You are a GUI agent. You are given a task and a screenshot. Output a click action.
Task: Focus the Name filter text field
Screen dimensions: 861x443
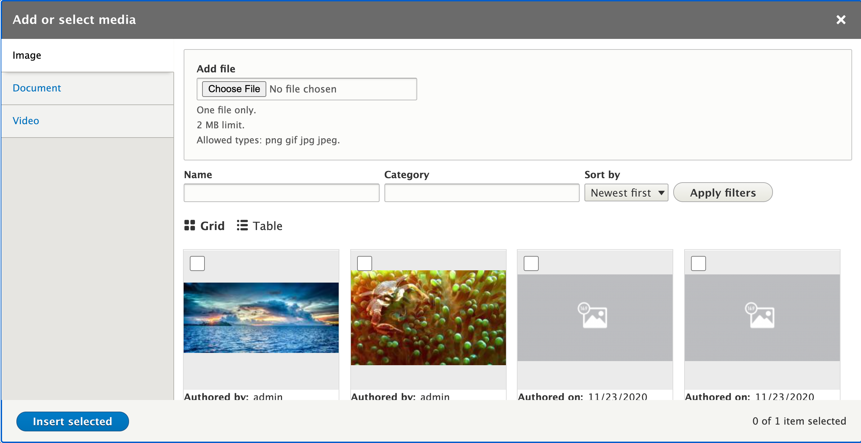[281, 193]
